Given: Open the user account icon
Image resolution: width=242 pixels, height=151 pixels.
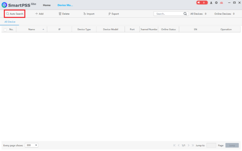Looking at the screenshot, I should coord(211,3).
